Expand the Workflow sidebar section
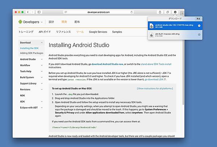Image resolution: width=217 pixels, height=147 pixels. click(x=42, y=65)
